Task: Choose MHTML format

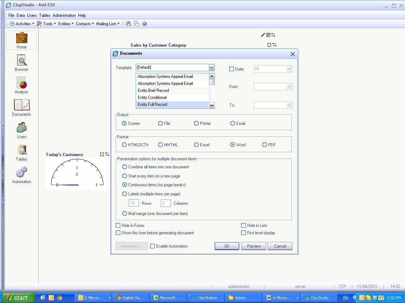Action: tap(160, 145)
